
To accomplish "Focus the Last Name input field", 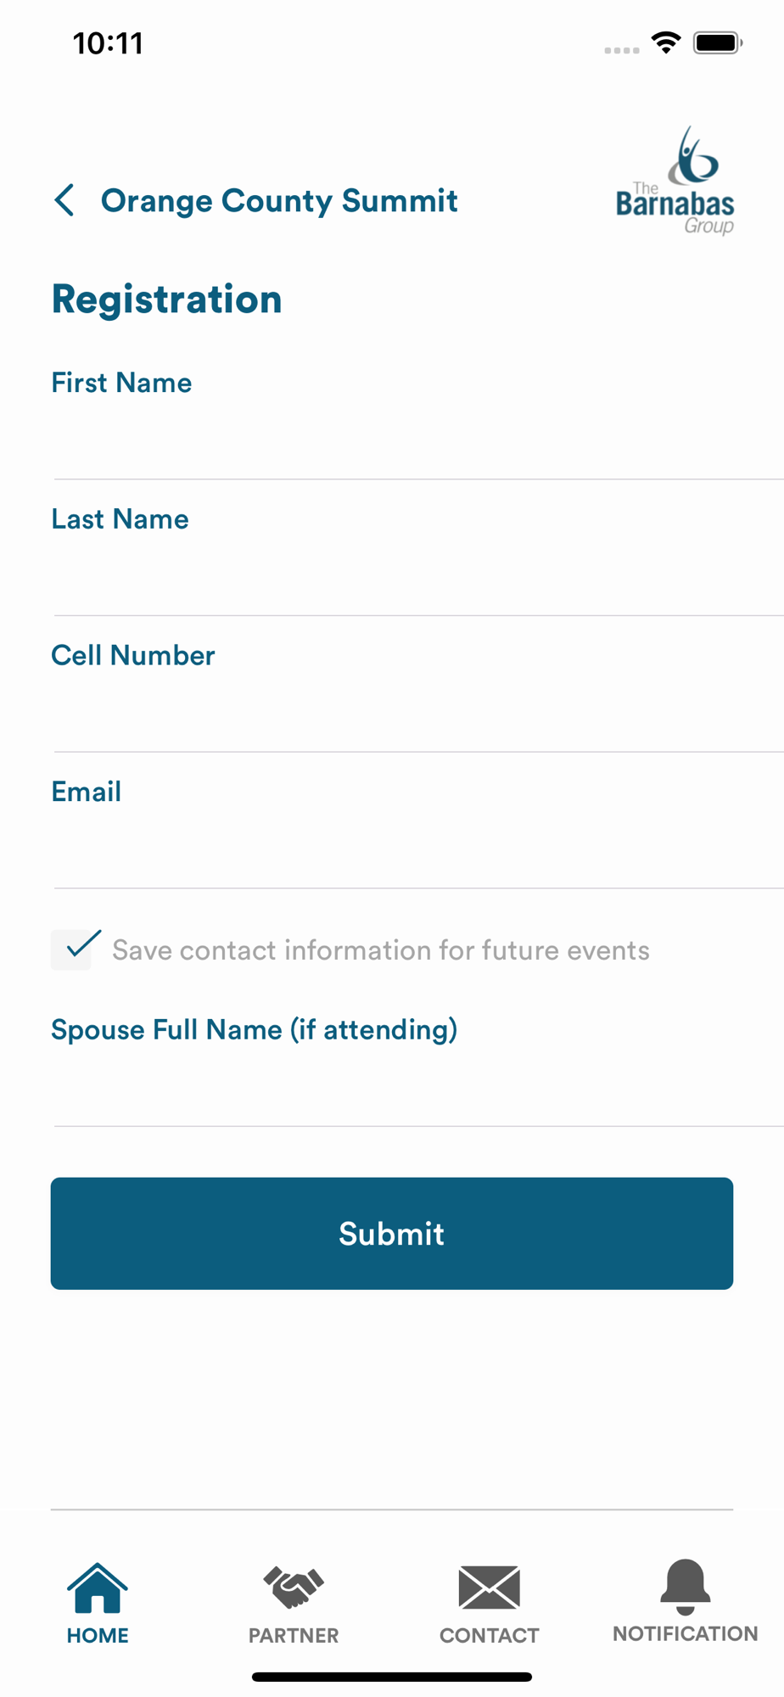I will (x=419, y=578).
